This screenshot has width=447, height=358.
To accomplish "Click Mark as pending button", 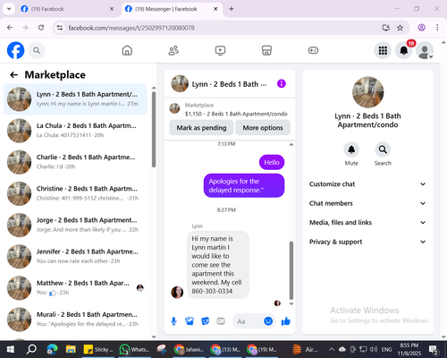I will tap(201, 128).
